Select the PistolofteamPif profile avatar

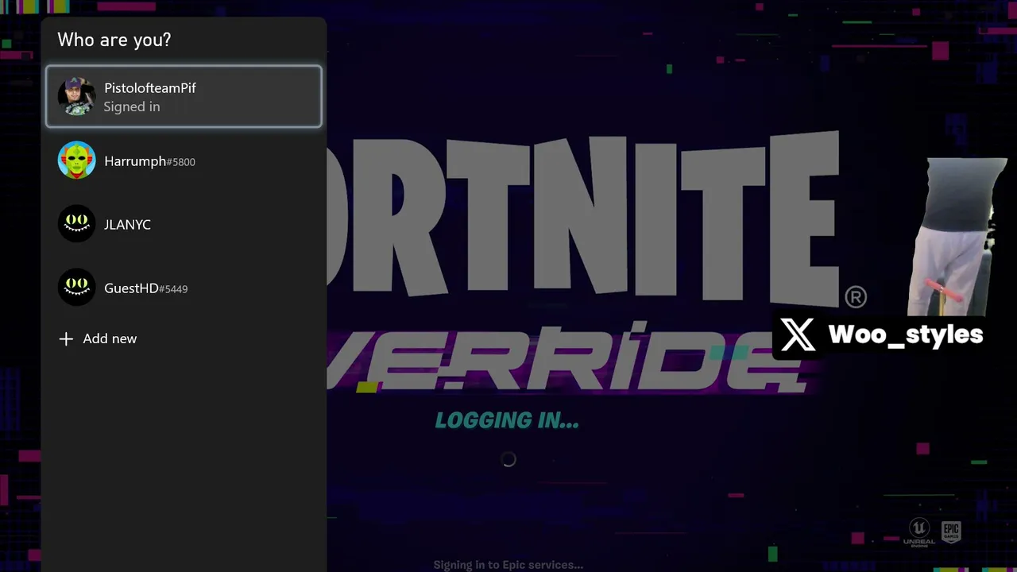(77, 97)
